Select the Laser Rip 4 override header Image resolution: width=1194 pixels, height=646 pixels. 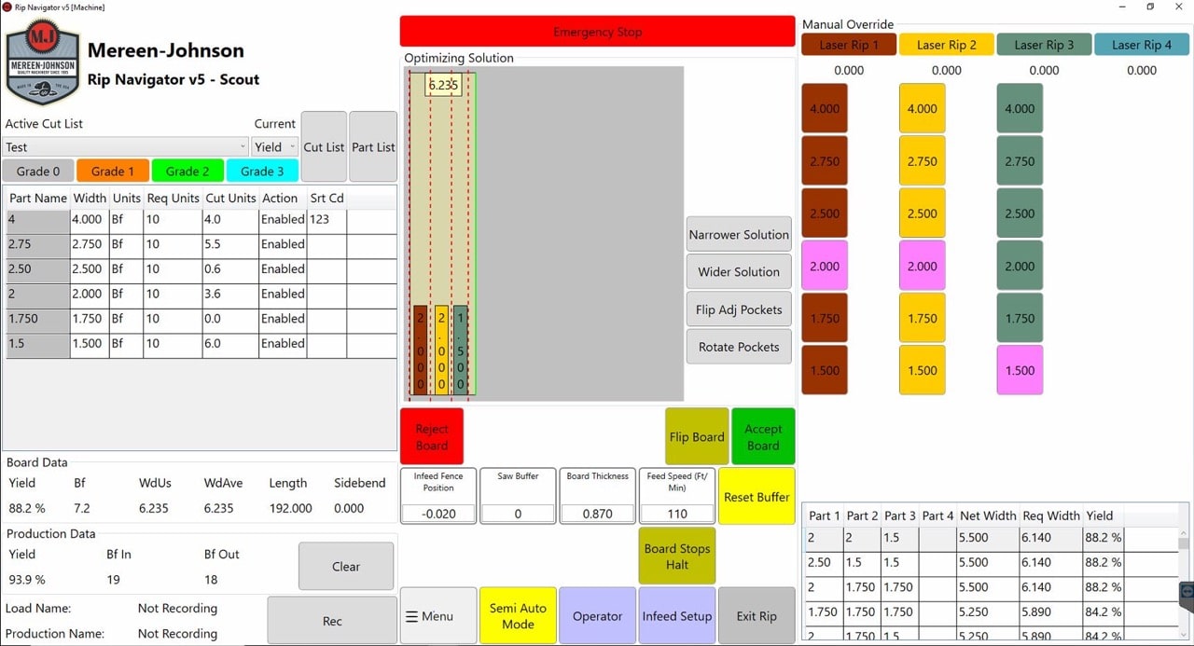coord(1142,45)
